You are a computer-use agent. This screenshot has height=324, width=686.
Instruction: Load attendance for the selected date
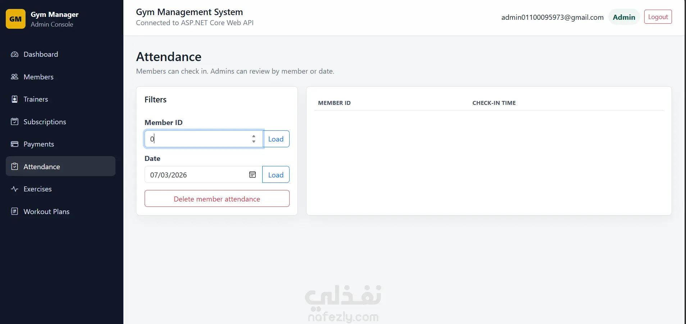tap(276, 175)
